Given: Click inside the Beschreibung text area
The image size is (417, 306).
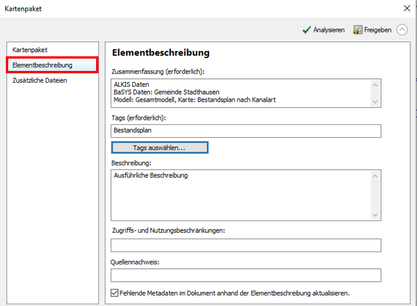Looking at the screenshot, I should point(242,195).
